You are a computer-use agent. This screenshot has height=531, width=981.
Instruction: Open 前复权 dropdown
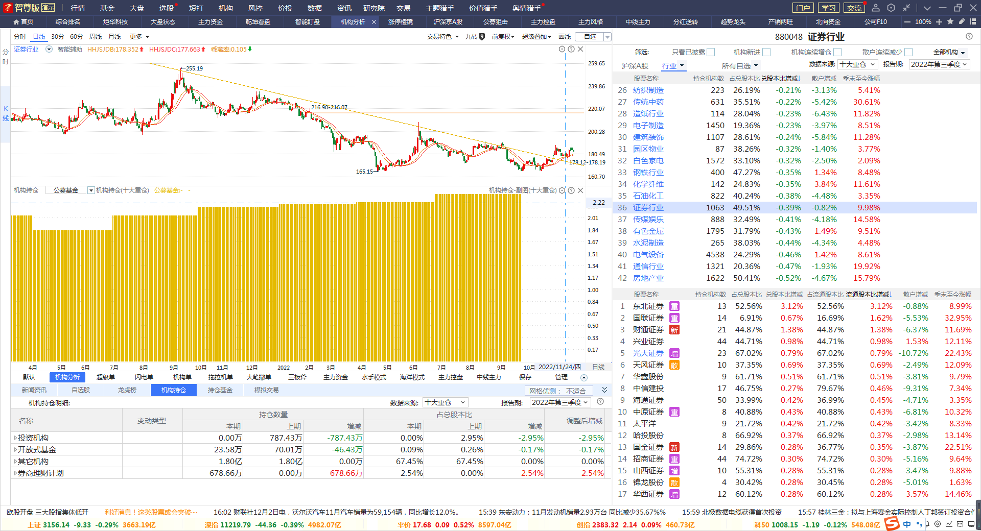coord(503,37)
